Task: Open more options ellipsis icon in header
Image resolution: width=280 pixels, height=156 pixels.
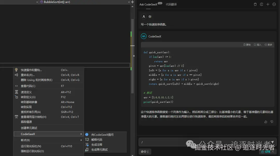Action: pyautogui.click(x=274, y=4)
